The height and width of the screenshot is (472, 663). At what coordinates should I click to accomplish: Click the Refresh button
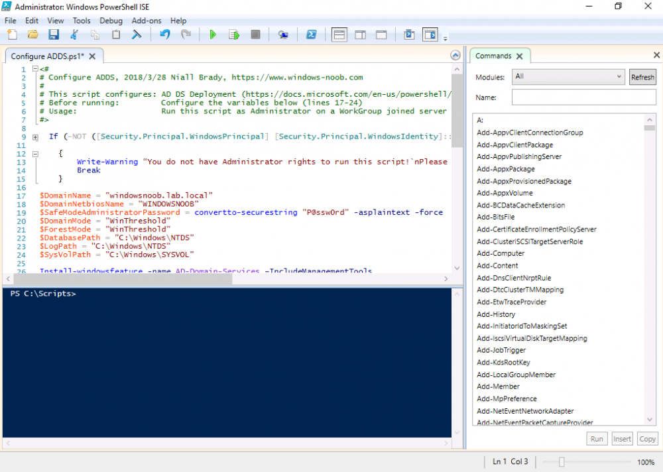point(642,77)
